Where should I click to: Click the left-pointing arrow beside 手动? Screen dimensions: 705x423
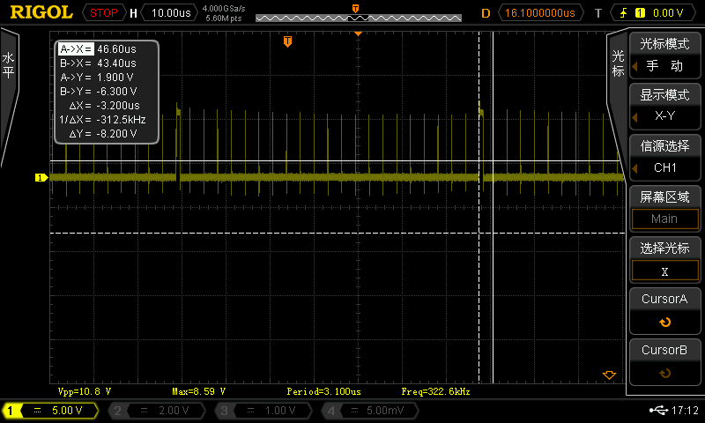(634, 66)
